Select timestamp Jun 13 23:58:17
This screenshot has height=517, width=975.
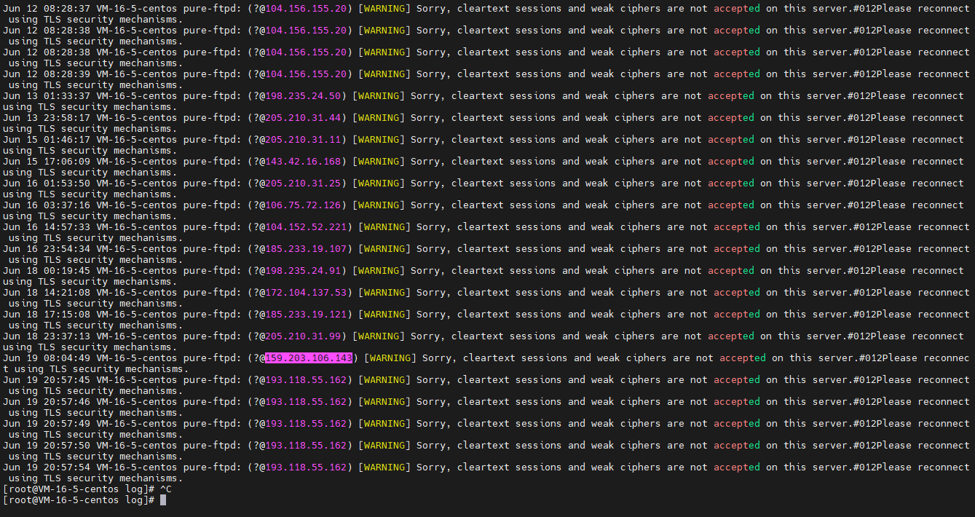(x=47, y=118)
